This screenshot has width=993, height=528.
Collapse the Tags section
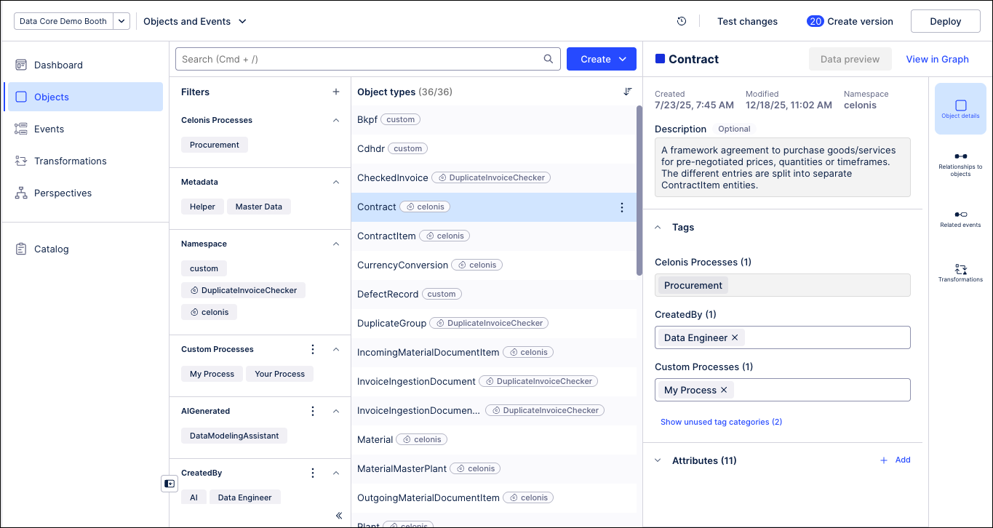658,227
